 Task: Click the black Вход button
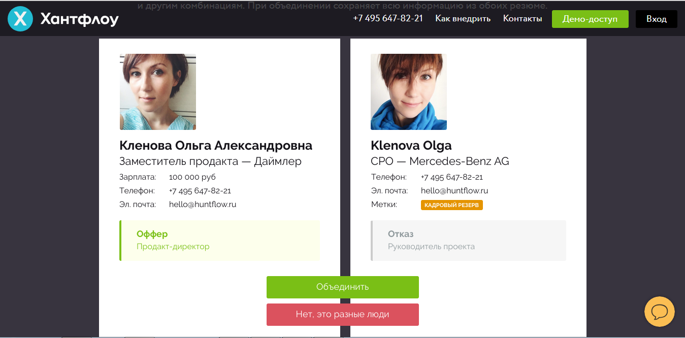click(657, 19)
